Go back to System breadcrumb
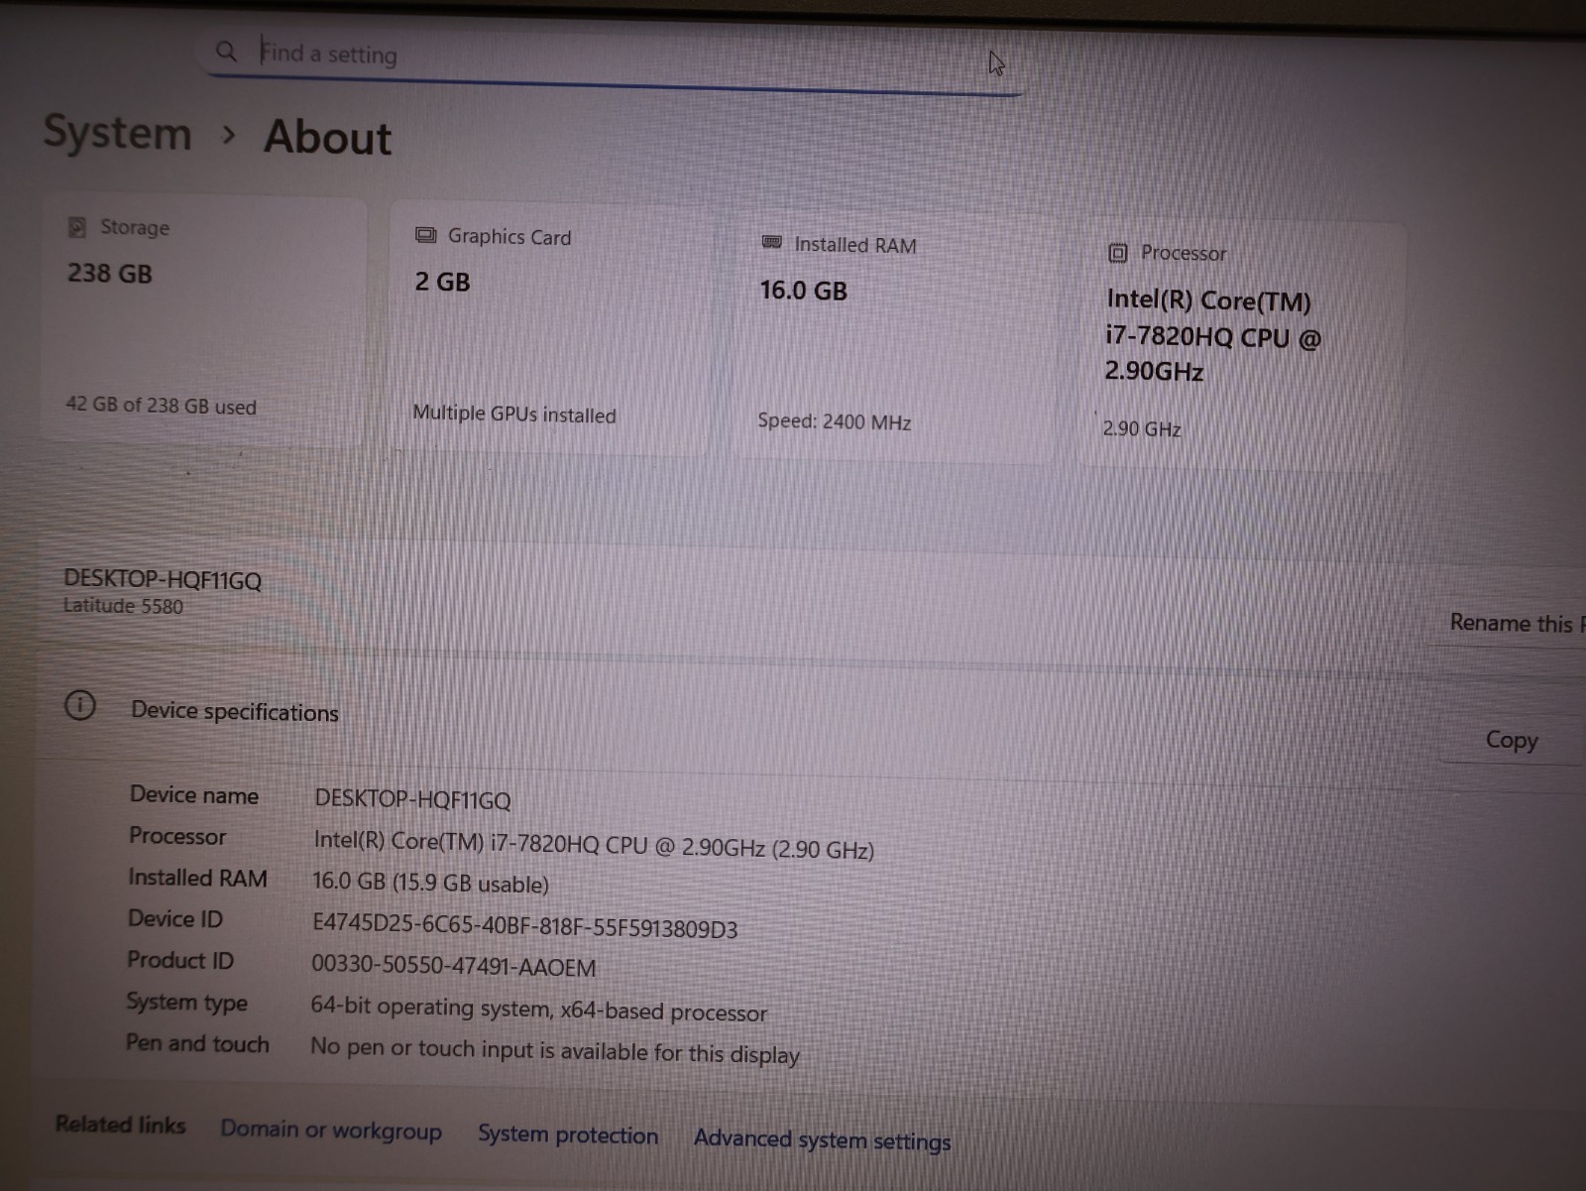The image size is (1586, 1191). [117, 132]
